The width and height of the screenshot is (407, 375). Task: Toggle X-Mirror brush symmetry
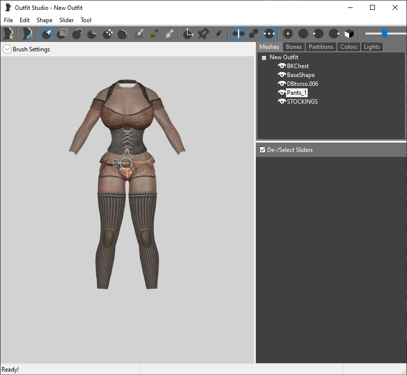pos(238,34)
